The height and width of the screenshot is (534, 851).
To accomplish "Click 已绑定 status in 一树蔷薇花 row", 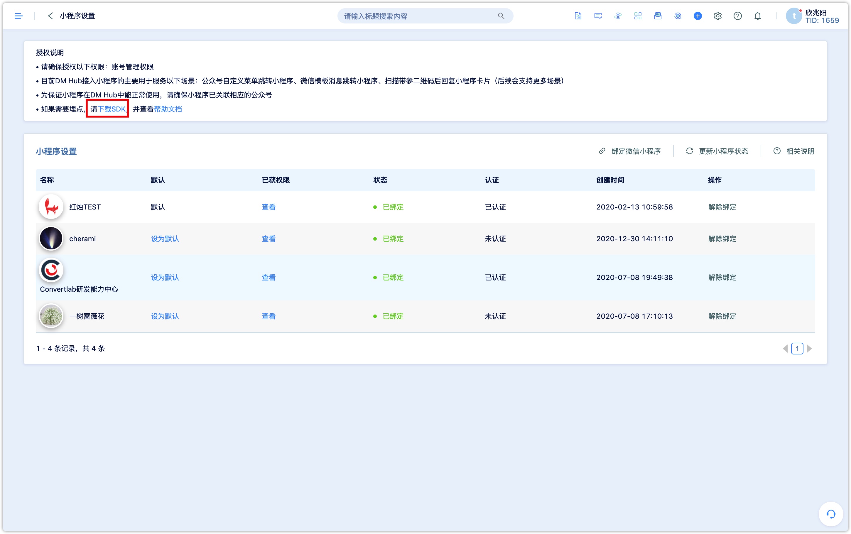I will pyautogui.click(x=393, y=316).
